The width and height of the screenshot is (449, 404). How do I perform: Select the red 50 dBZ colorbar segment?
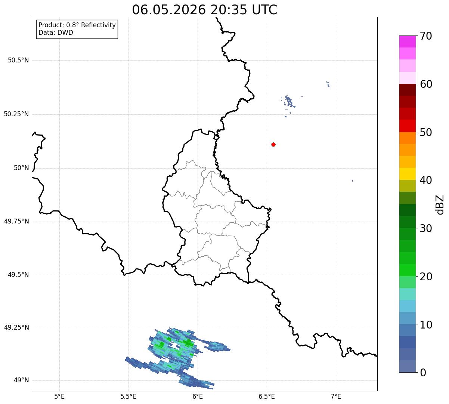(x=407, y=126)
